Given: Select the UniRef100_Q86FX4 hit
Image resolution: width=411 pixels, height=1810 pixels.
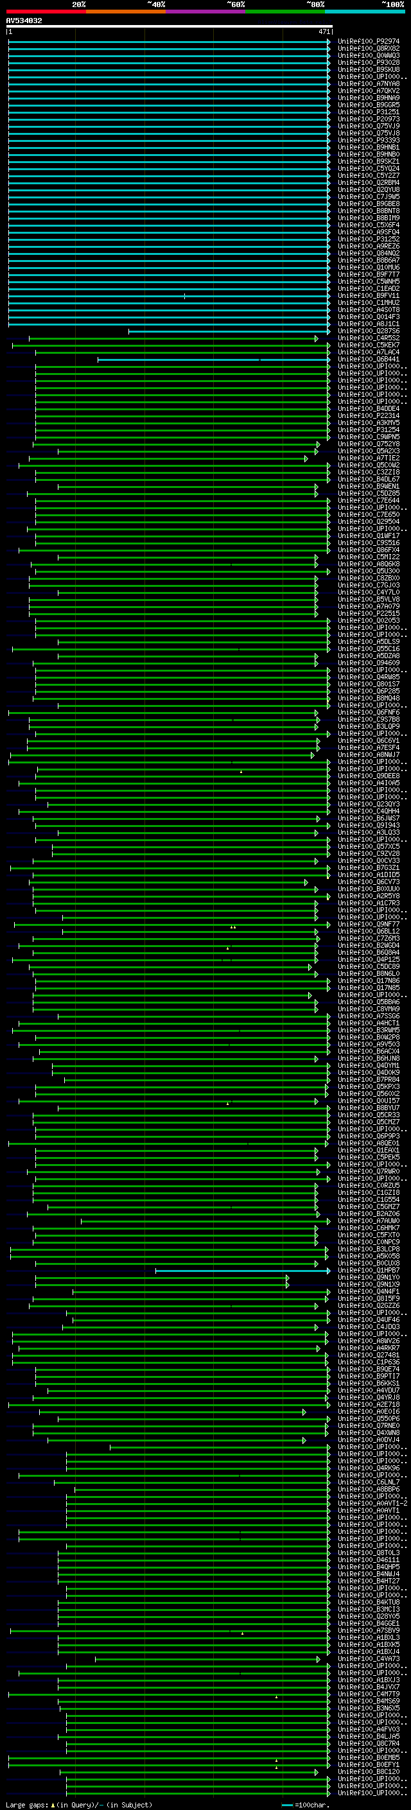Looking at the screenshot, I should click(x=368, y=550).
